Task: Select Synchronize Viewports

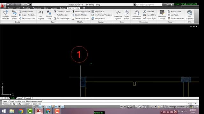Action: [x=102, y=15]
